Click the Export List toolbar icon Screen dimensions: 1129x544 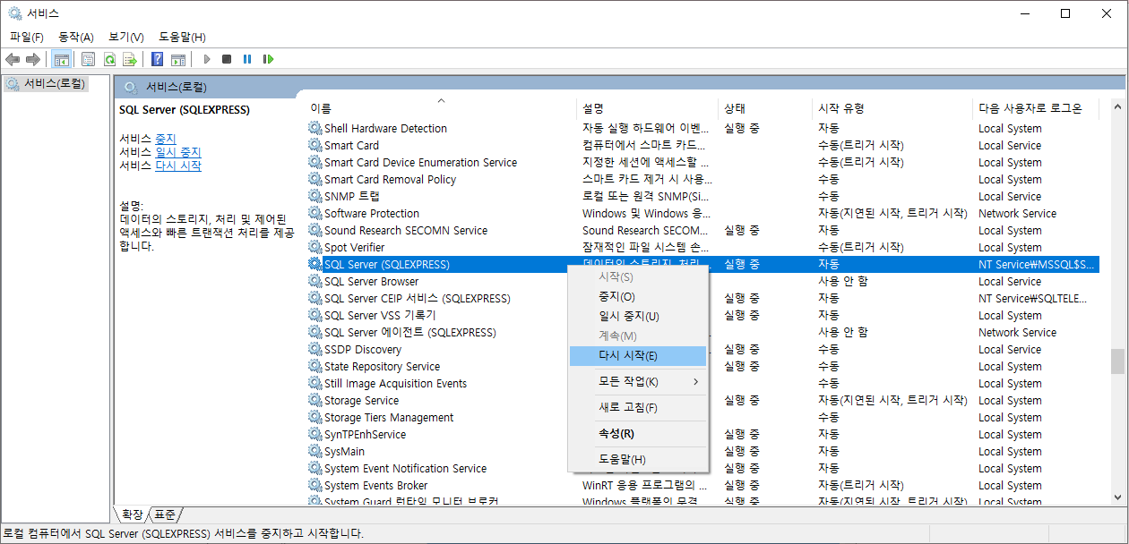click(x=130, y=59)
